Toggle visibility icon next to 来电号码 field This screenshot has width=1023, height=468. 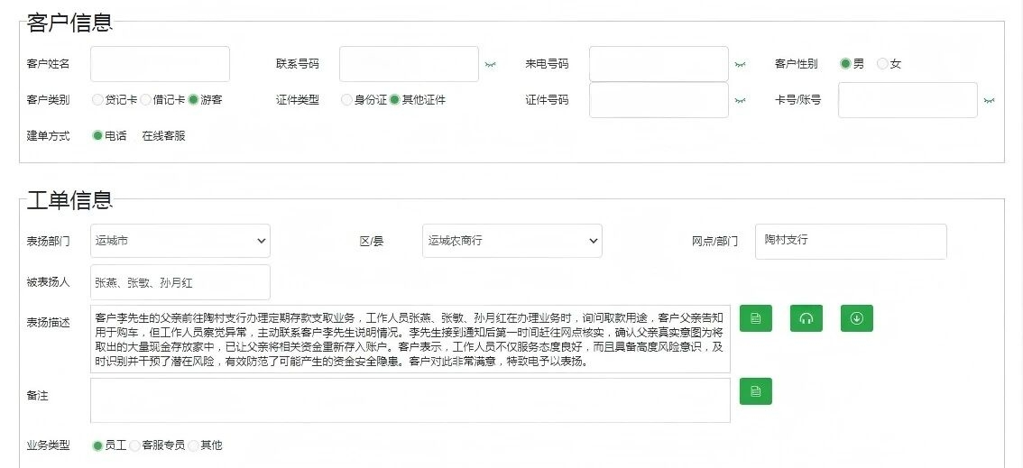(740, 65)
